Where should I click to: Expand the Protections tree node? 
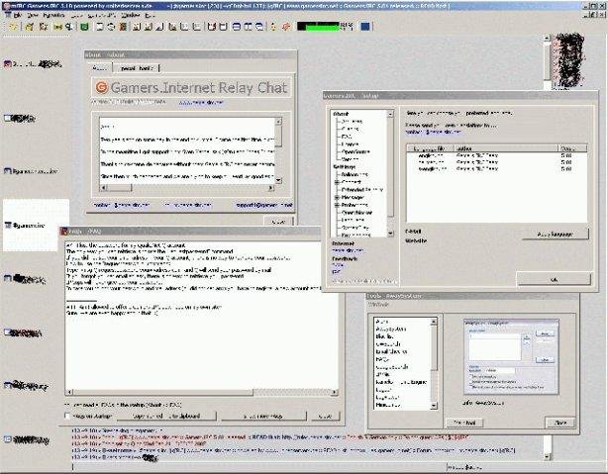pyautogui.click(x=337, y=205)
